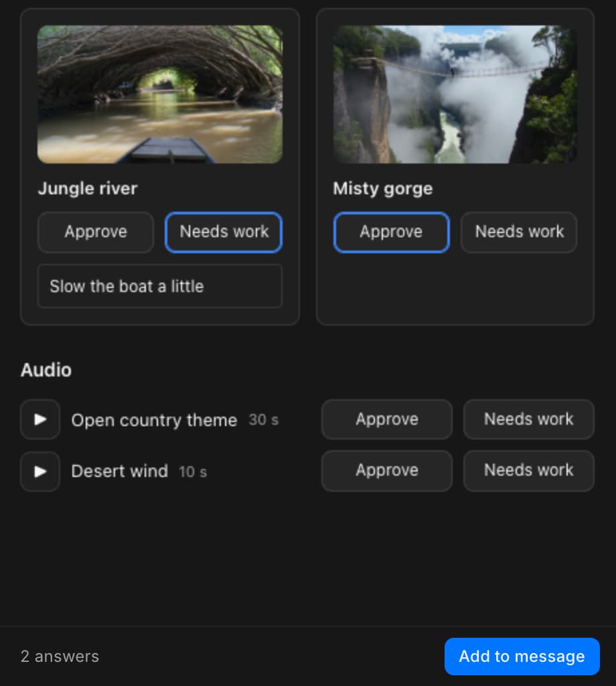The image size is (616, 686).
Task: Flag Desert wind as Needs work
Action: (528, 471)
